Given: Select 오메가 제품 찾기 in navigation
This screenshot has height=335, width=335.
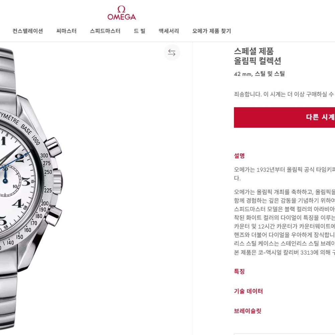Looking at the screenshot, I should pyautogui.click(x=212, y=31).
